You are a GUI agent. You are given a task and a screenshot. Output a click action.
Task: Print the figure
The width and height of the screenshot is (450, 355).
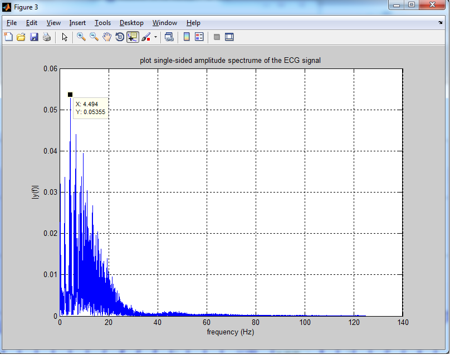[x=47, y=37]
